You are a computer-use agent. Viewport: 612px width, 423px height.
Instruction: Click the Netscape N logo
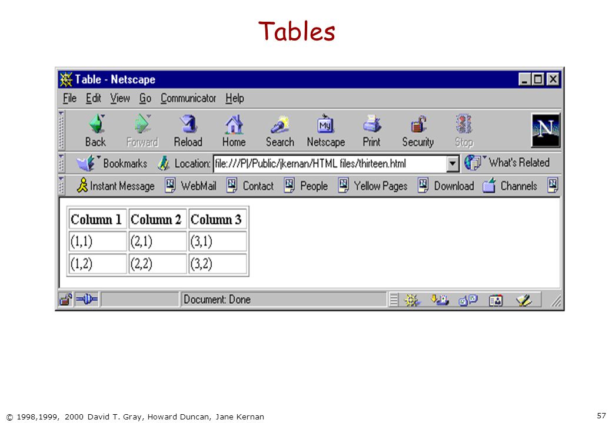pos(546,130)
